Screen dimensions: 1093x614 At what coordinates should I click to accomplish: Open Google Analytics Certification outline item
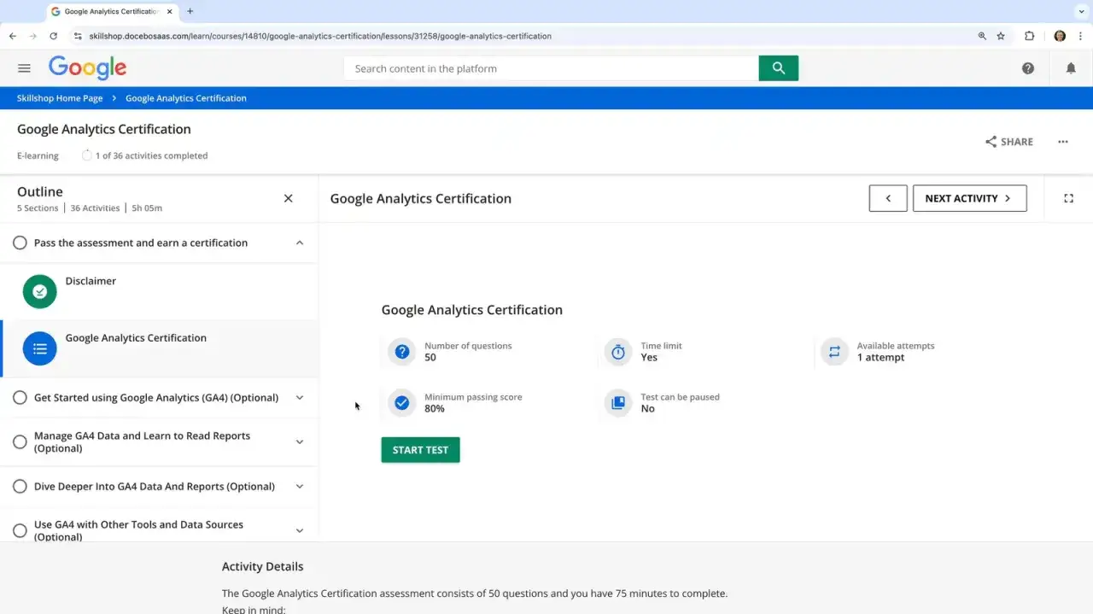160,348
